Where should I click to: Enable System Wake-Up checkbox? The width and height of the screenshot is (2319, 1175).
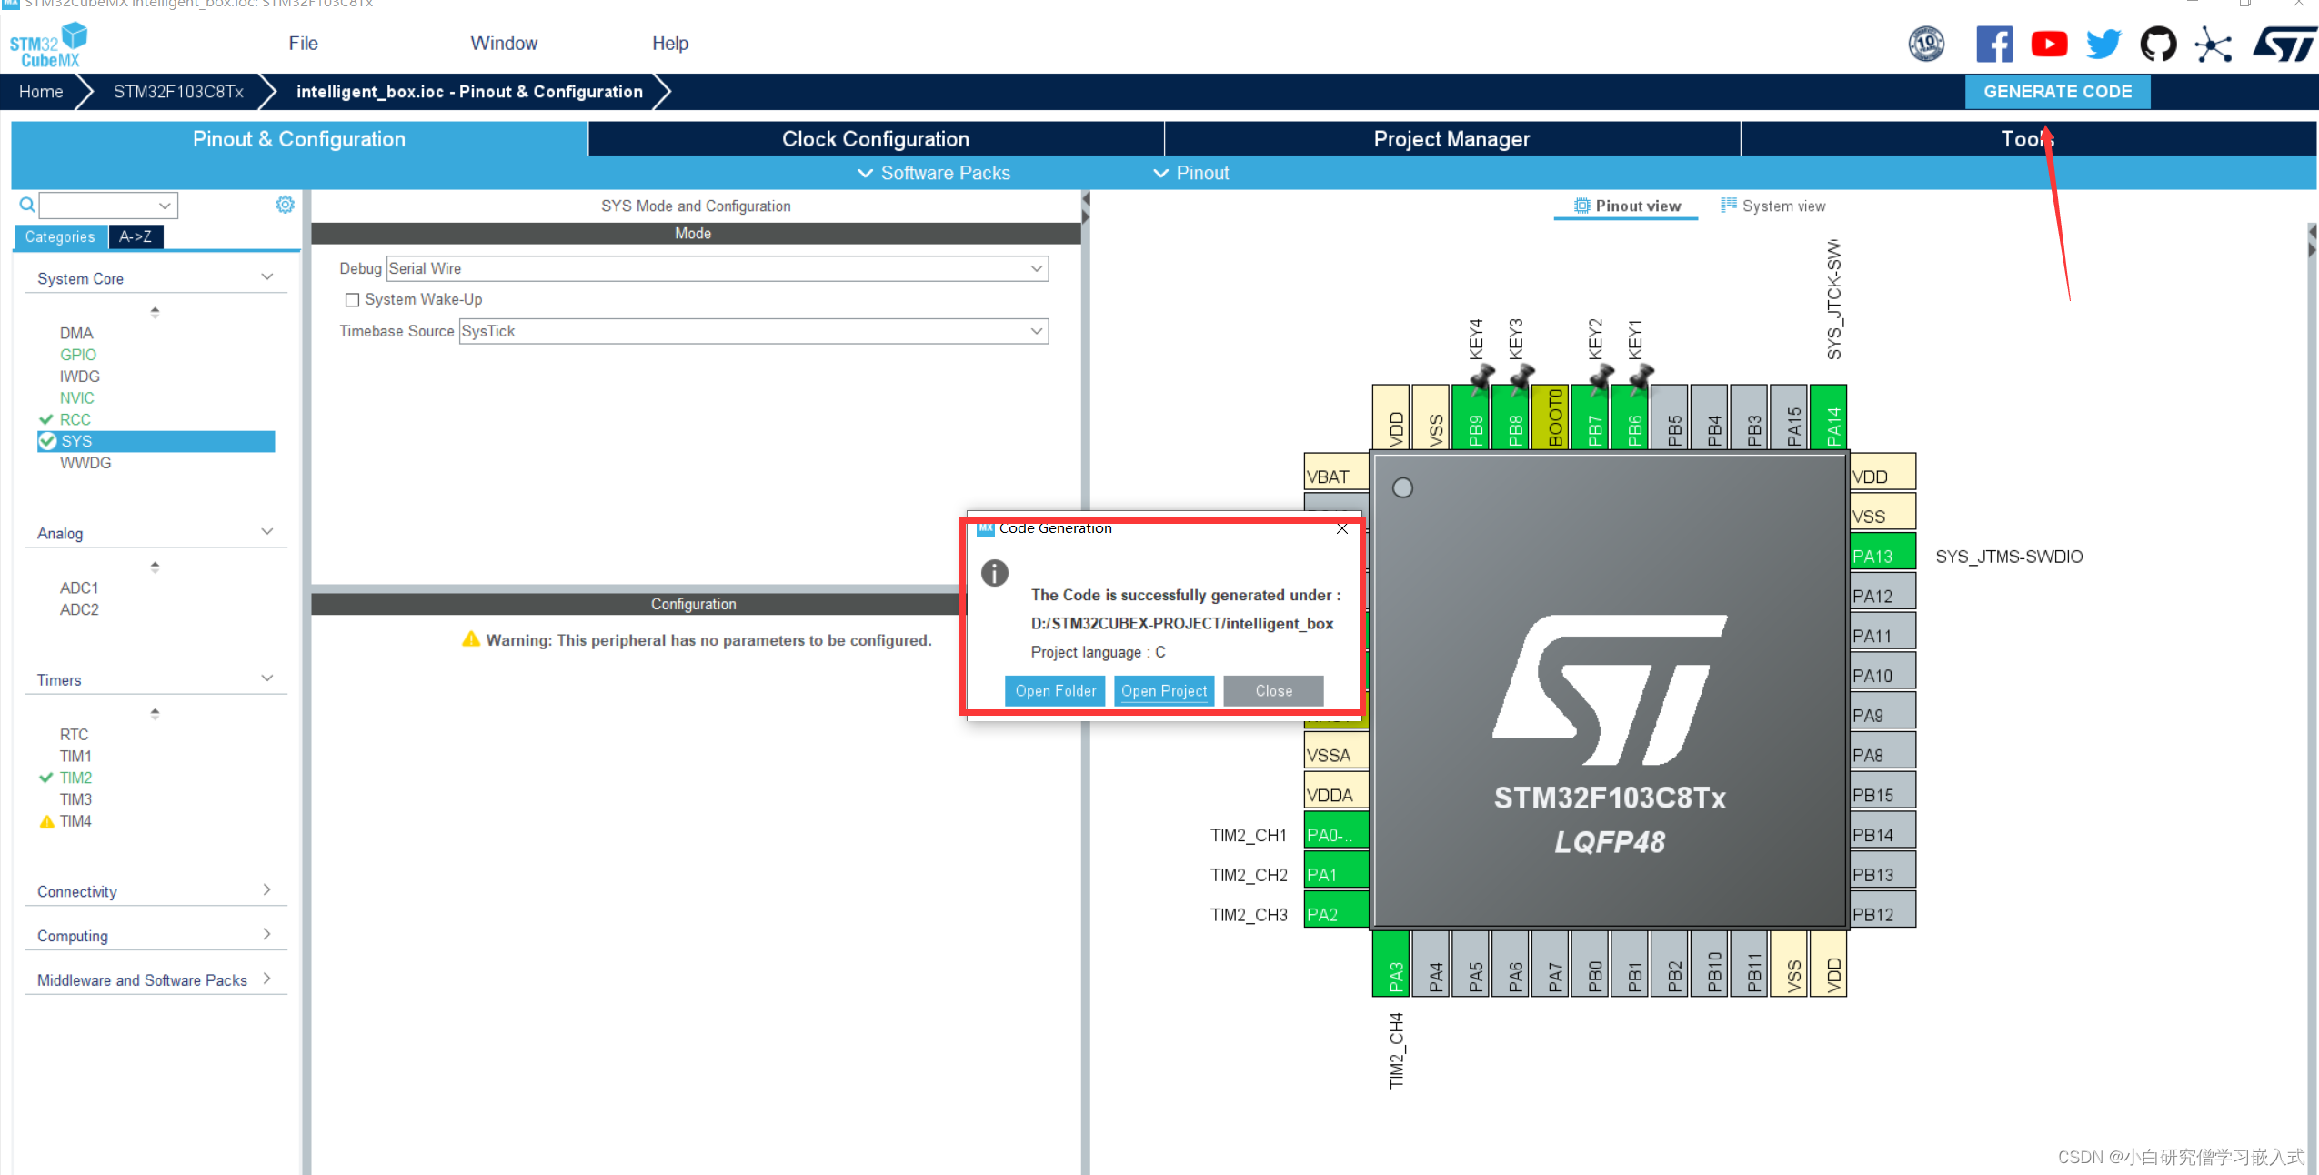pyautogui.click(x=352, y=300)
